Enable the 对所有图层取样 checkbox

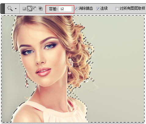[x=117, y=9]
